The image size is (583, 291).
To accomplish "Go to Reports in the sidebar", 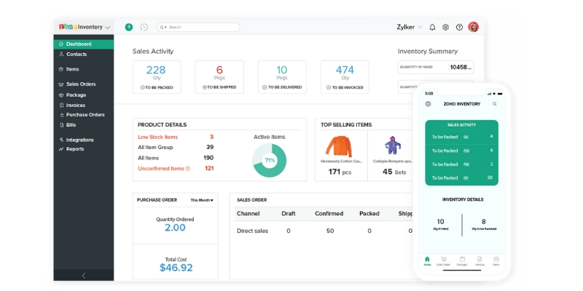I will click(x=75, y=149).
